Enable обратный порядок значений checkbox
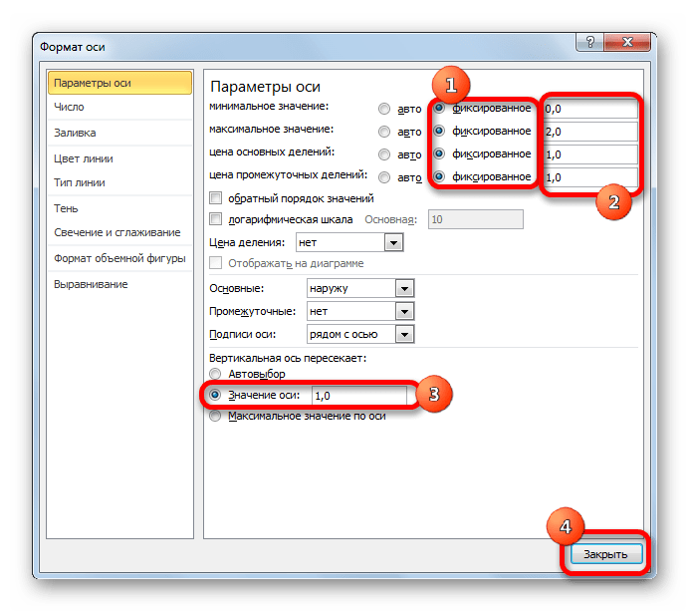 pyautogui.click(x=216, y=198)
